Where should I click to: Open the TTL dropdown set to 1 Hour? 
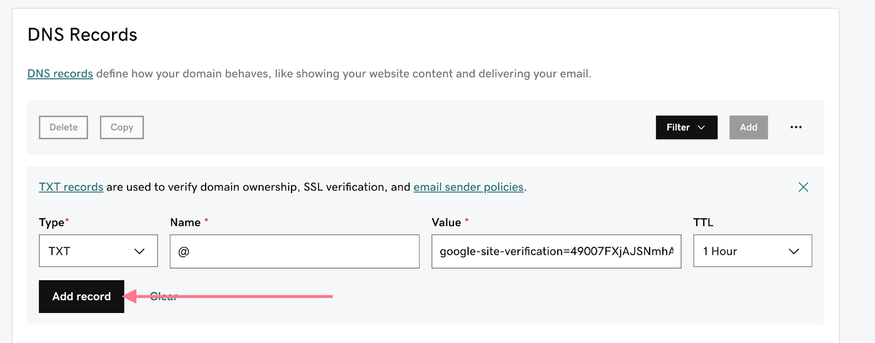point(752,251)
